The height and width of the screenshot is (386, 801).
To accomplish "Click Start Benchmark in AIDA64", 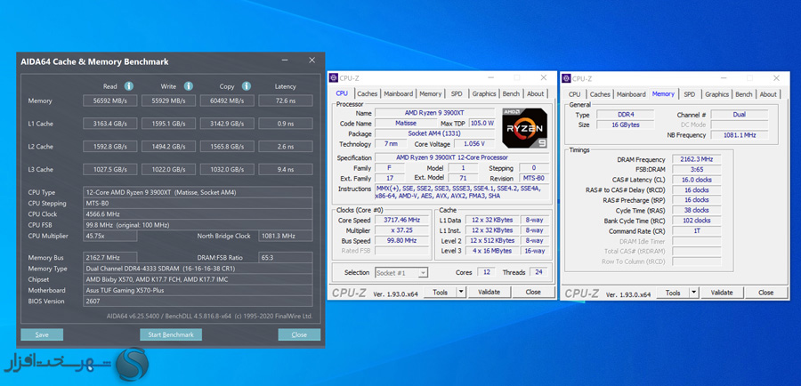I will (x=171, y=334).
